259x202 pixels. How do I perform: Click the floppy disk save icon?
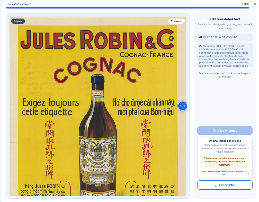(214, 131)
